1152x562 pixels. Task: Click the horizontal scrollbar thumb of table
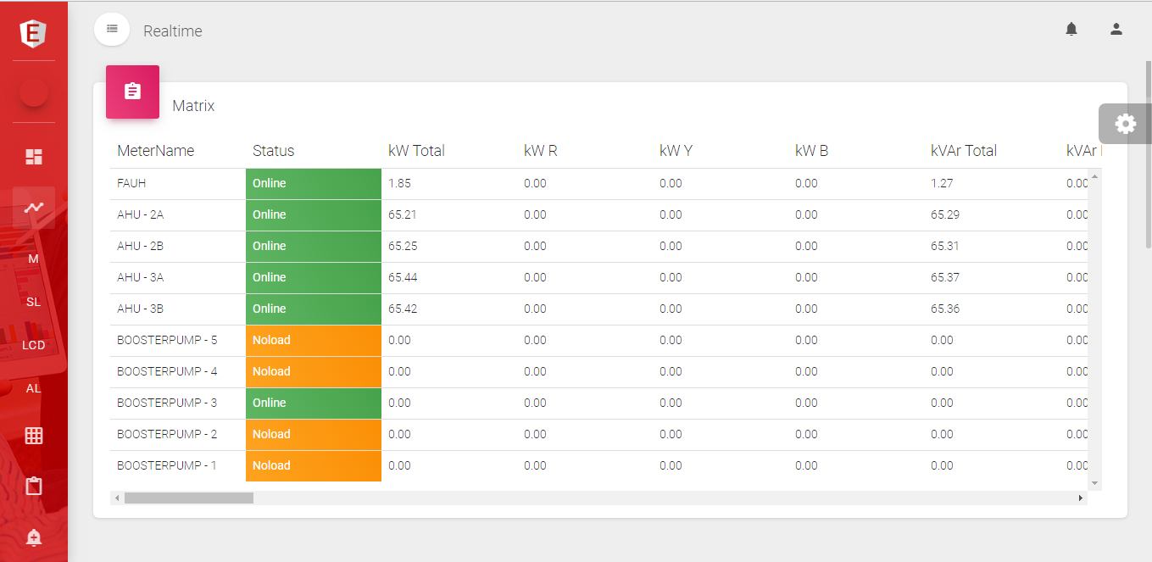coord(188,498)
